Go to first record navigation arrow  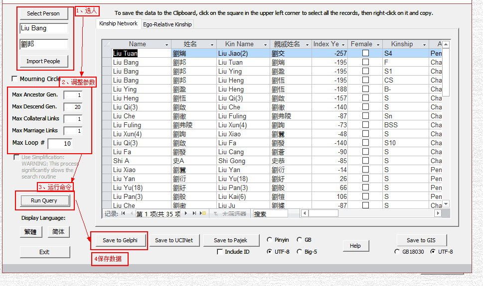coord(123,213)
